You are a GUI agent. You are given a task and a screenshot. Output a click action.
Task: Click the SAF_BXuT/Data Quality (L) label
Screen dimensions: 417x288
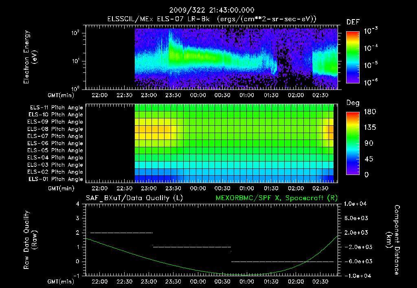pos(134,198)
